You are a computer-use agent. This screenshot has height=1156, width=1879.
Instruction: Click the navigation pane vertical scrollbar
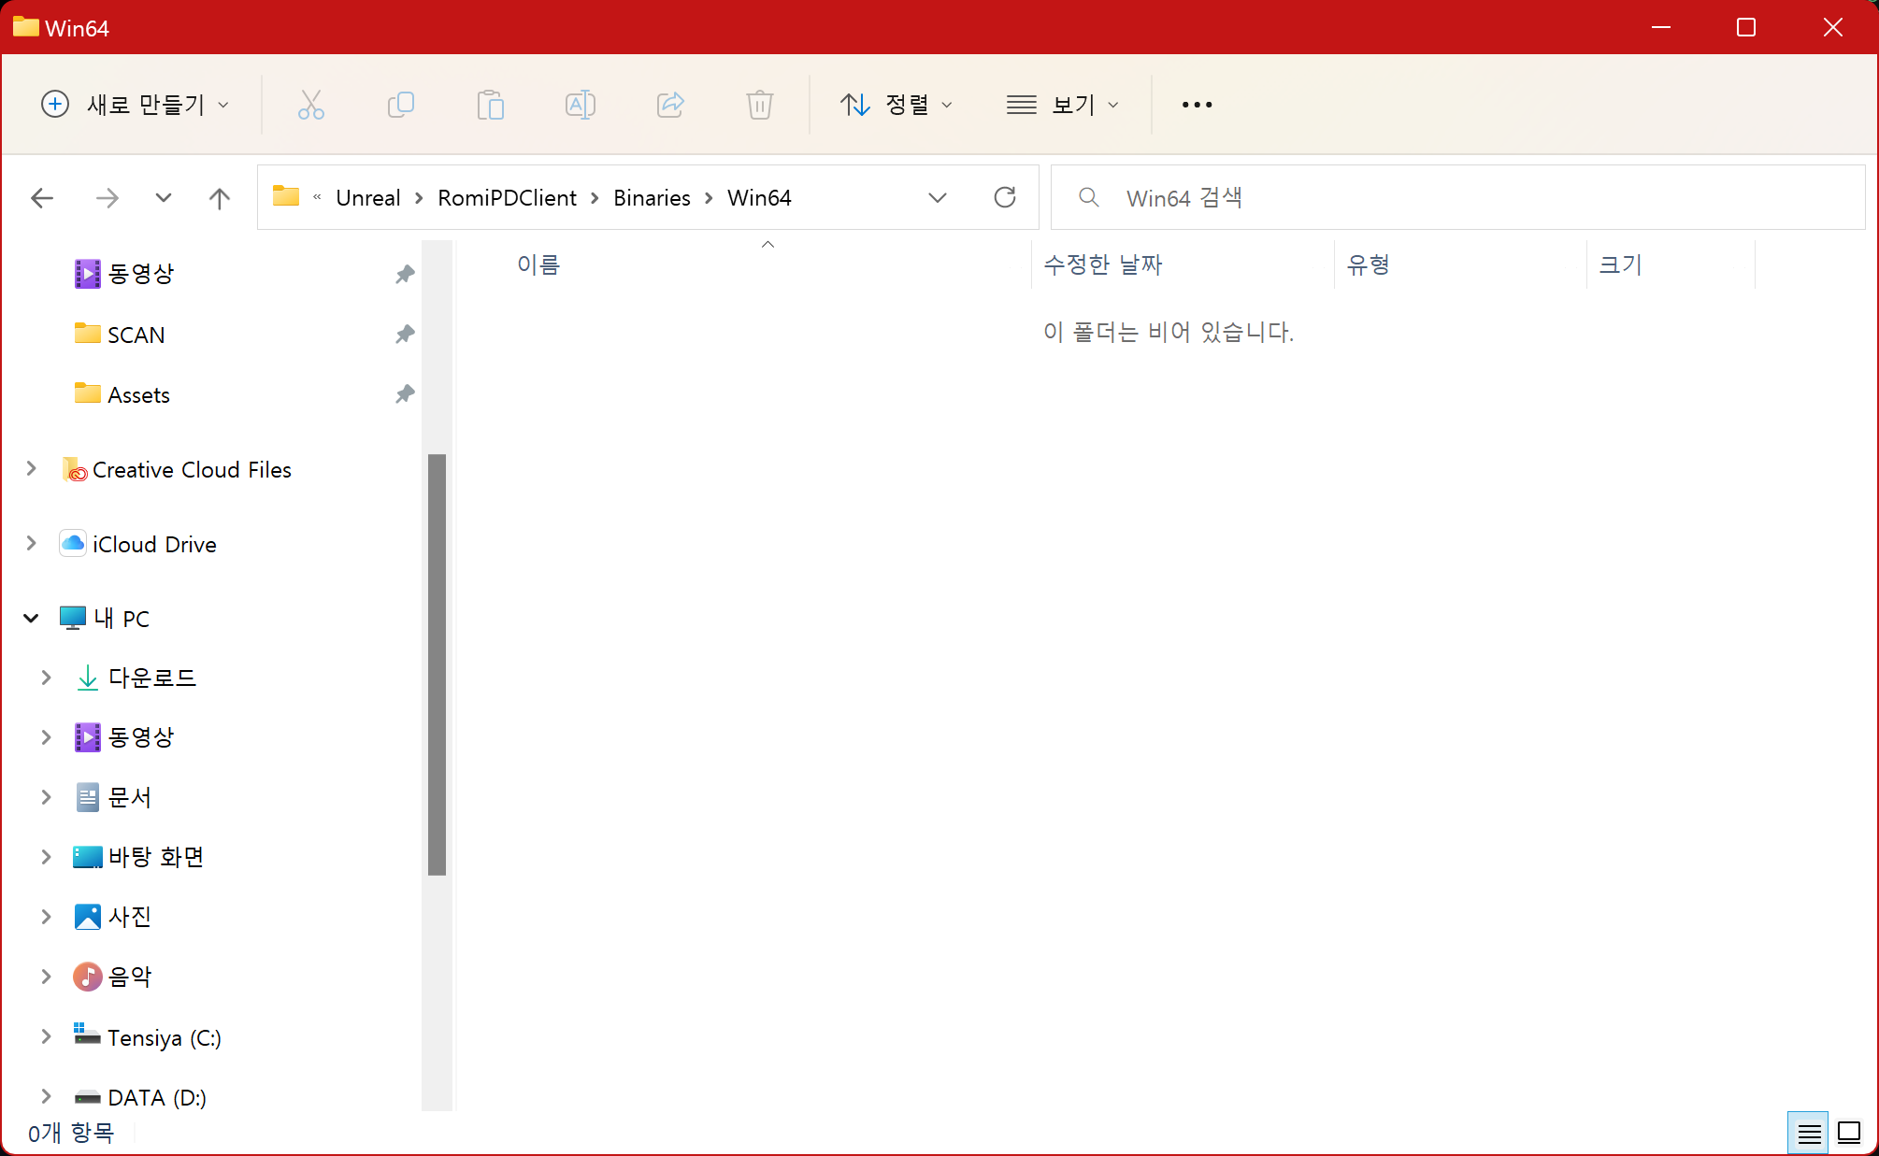coord(437,664)
